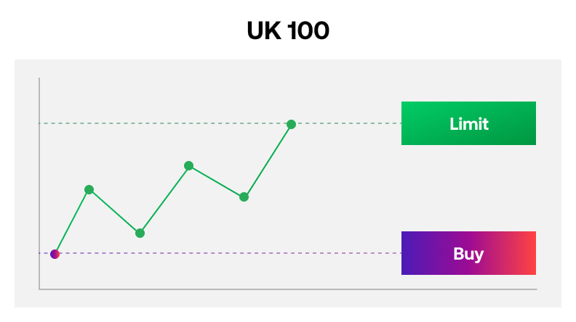This screenshot has height=322, width=576.
Task: Click the green Limit button
Action: coord(468,123)
